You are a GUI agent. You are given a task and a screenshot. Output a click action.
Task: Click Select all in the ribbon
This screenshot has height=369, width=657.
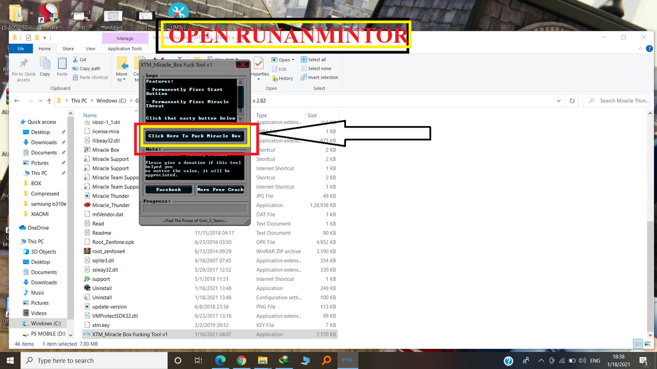(x=313, y=59)
